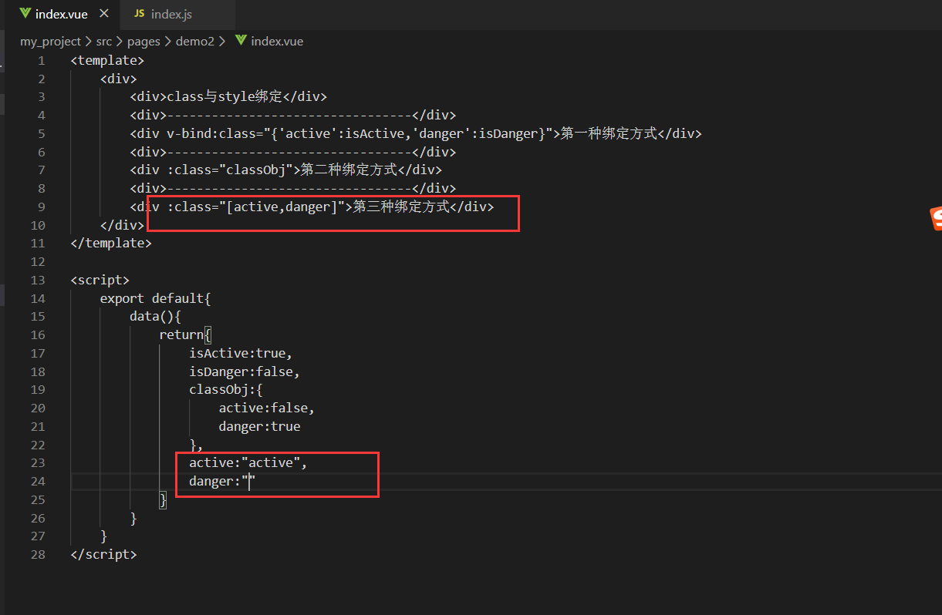942x615 pixels.
Task: Click line number 9 in the gutter
Action: 41,207
